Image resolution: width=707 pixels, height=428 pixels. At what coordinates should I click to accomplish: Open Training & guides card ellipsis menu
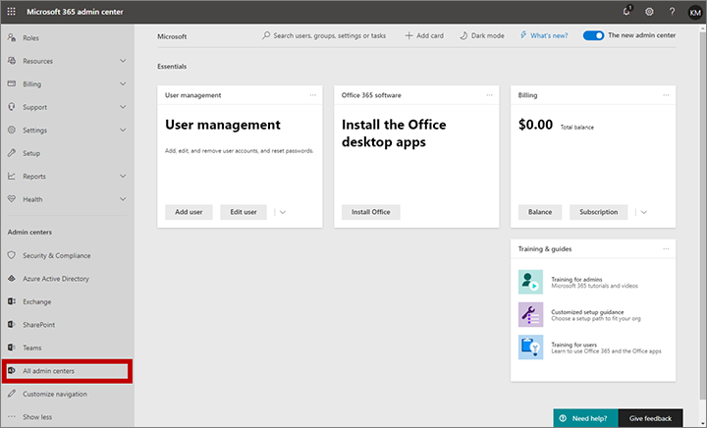(666, 248)
